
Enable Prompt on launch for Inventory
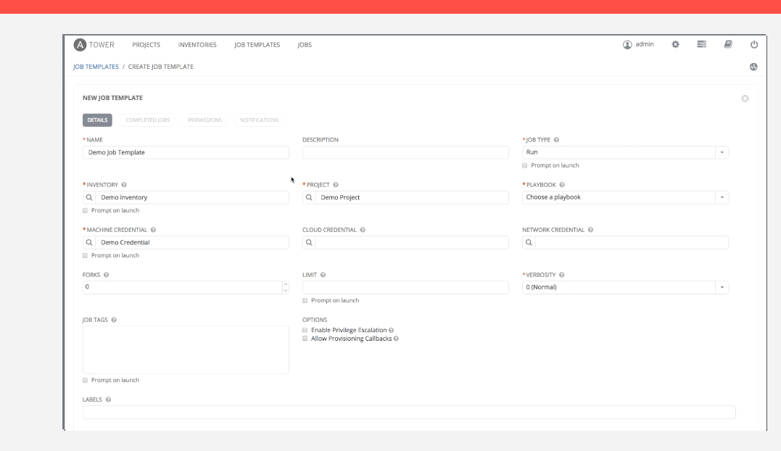(85, 210)
